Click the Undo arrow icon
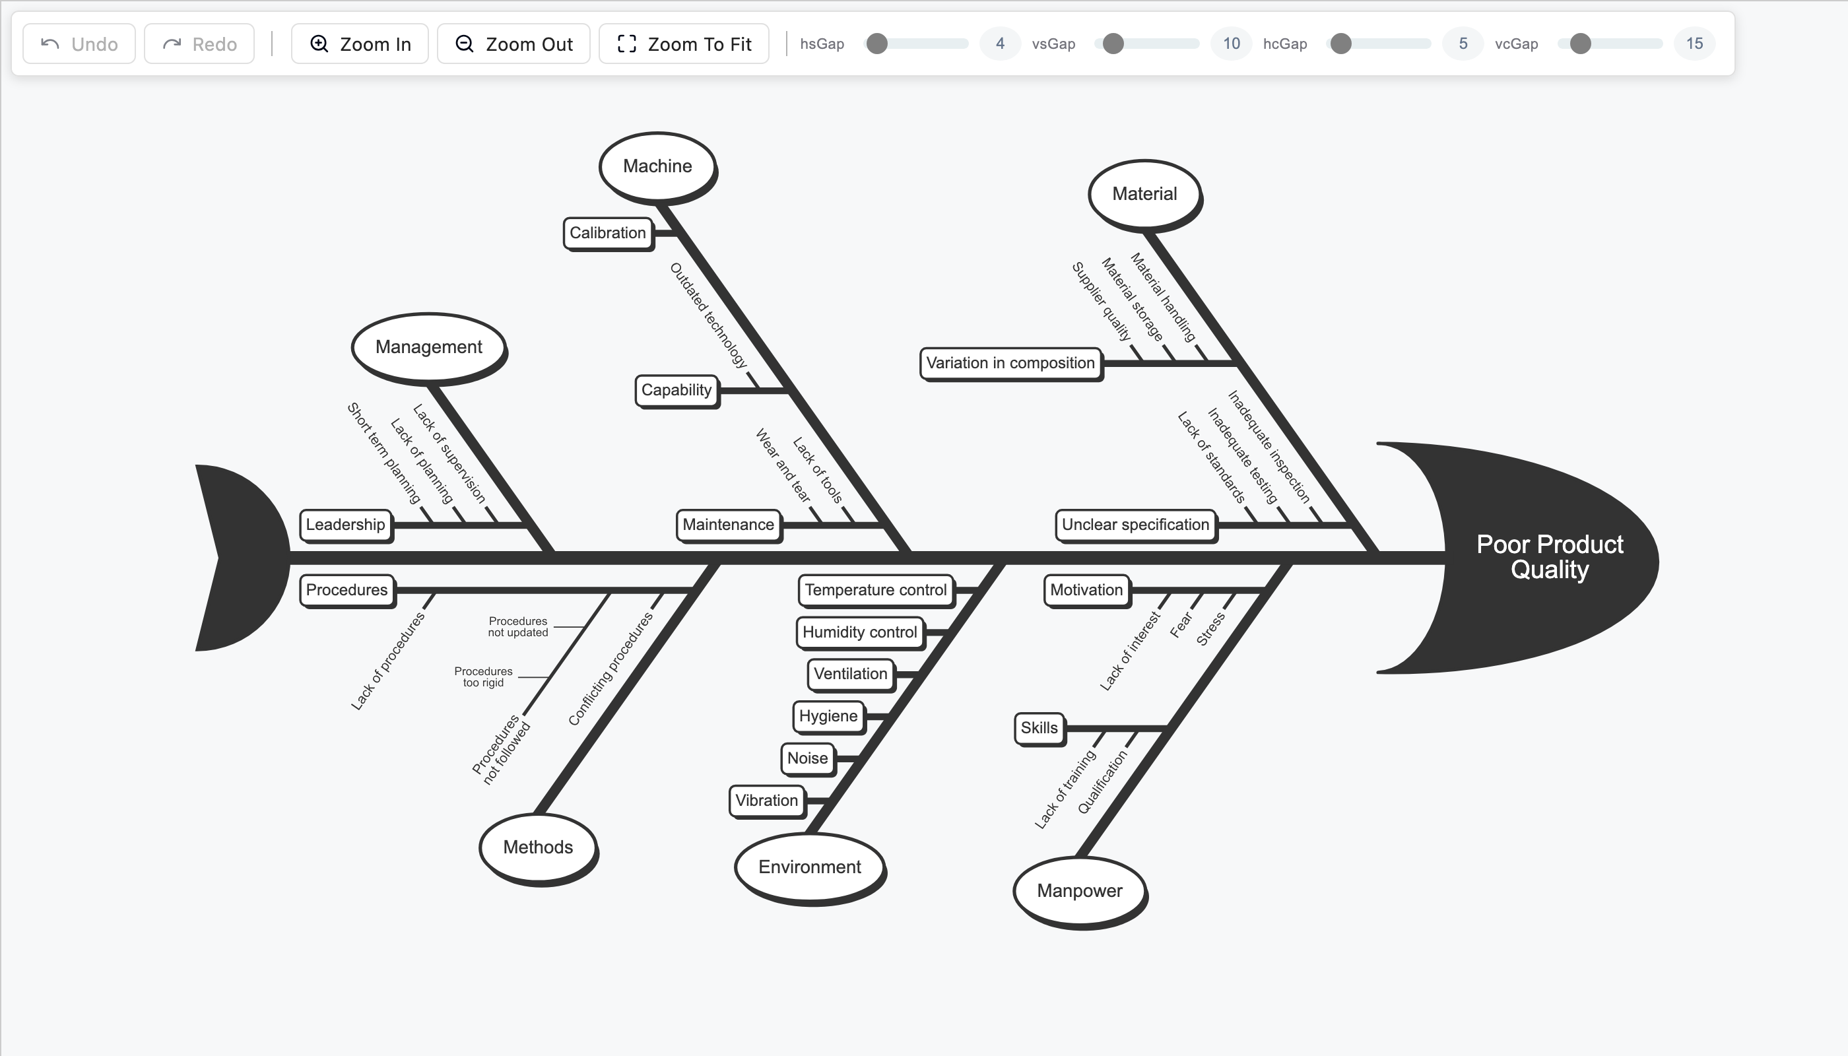This screenshot has height=1056, width=1848. [50, 44]
